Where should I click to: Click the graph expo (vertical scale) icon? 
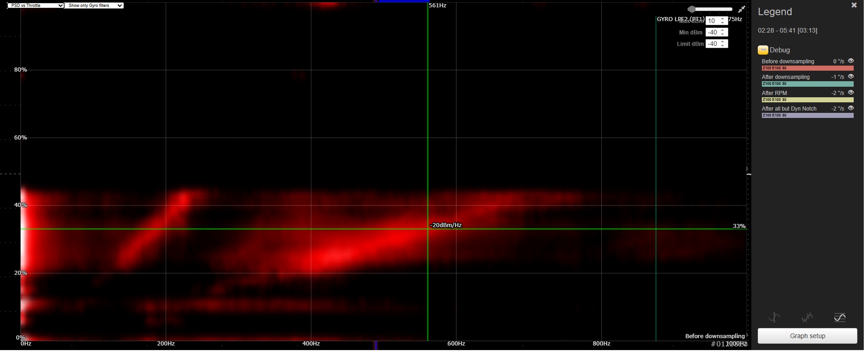pos(774,318)
